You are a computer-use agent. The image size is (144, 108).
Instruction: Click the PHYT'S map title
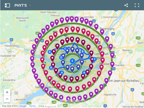tap(21, 5)
